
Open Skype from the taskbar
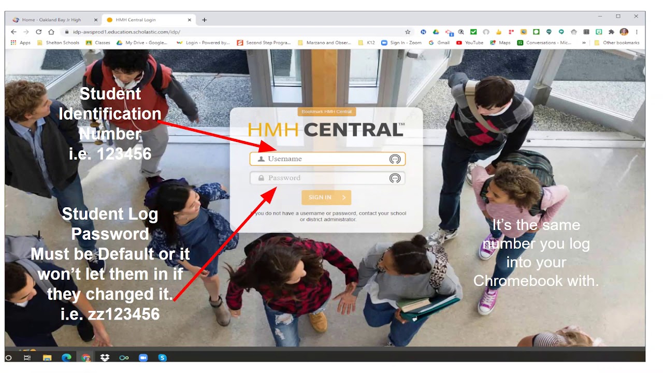pyautogui.click(x=162, y=357)
